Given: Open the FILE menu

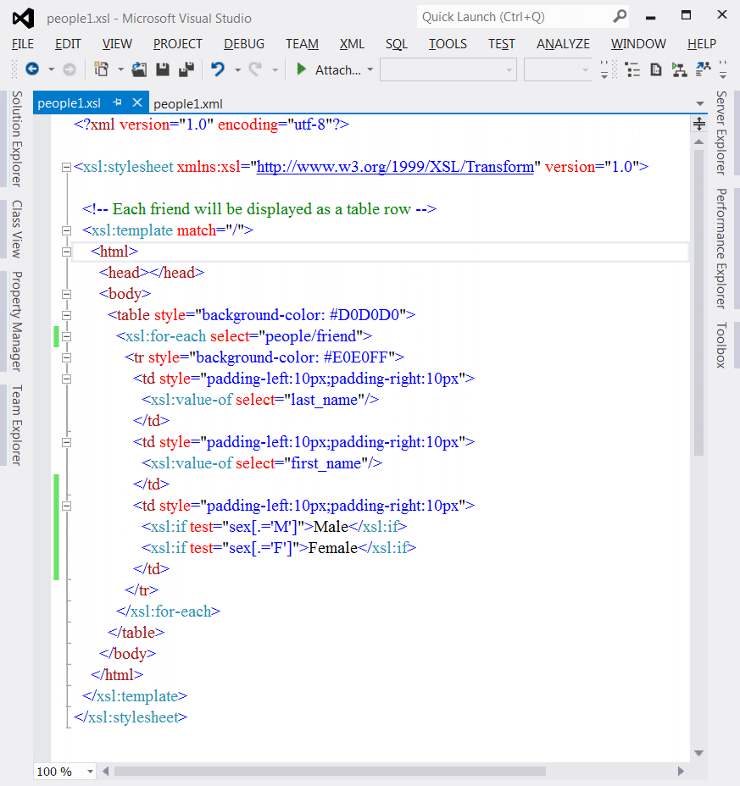Looking at the screenshot, I should coord(23,44).
